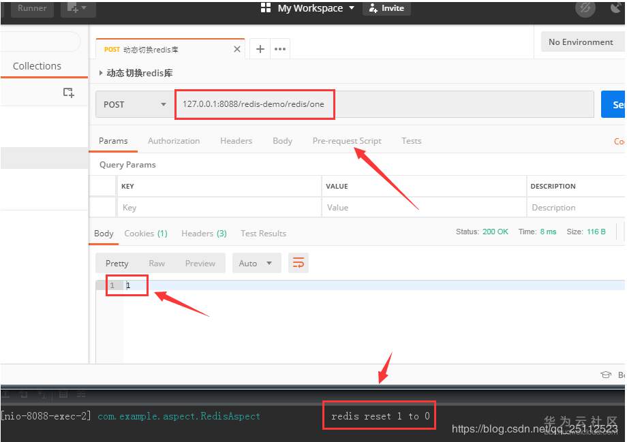Select the response Body tab
The width and height of the screenshot is (627, 442).
click(104, 234)
